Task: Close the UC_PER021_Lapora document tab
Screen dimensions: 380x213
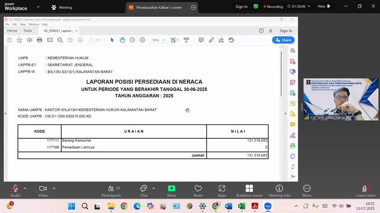Action: (x=76, y=31)
